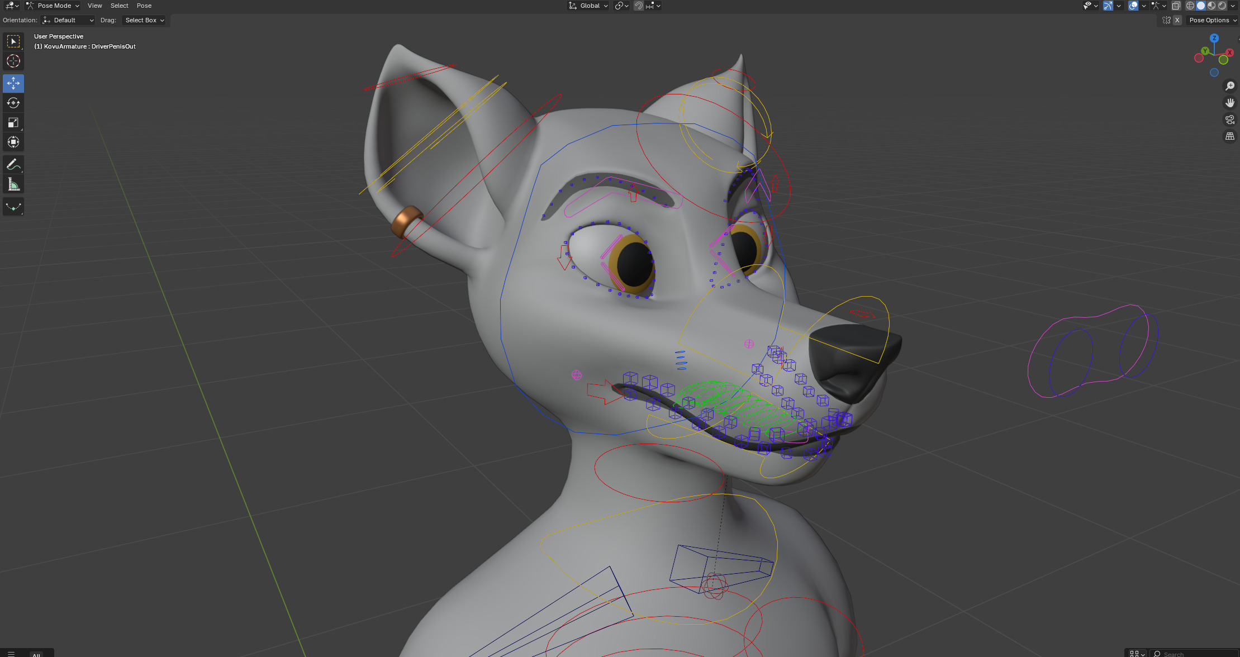This screenshot has width=1240, height=657.
Task: Open the Pose Options dropdown
Action: pyautogui.click(x=1212, y=20)
